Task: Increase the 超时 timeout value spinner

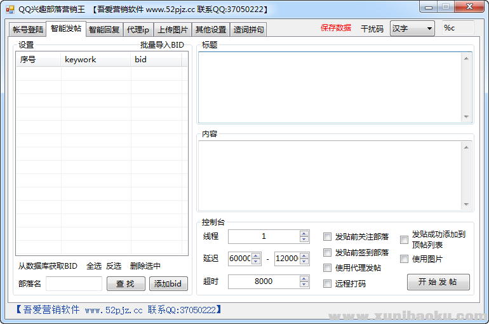Action: tap(304, 278)
